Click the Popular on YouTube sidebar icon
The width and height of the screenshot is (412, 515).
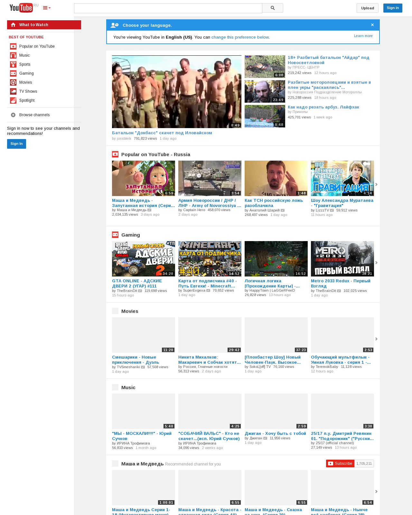[13, 46]
